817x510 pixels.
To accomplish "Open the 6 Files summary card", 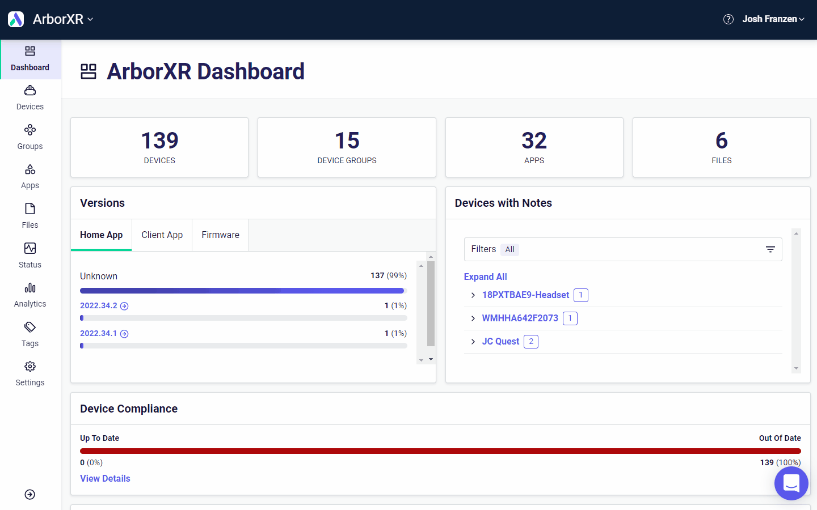I will 722,147.
